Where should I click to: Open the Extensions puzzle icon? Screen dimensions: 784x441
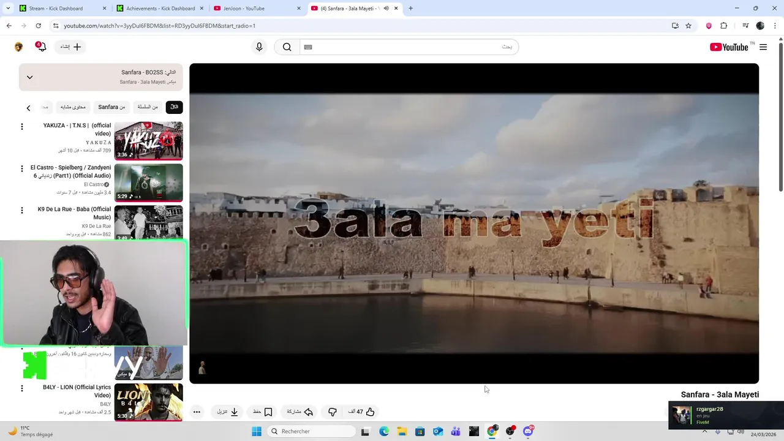(x=724, y=26)
